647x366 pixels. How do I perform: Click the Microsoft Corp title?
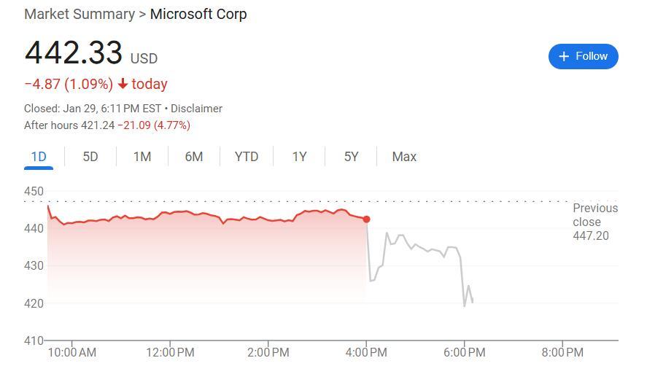198,15
